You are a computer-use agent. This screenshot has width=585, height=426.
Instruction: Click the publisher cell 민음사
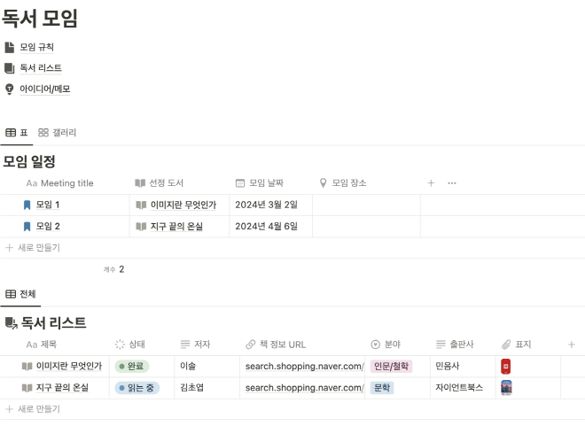448,367
